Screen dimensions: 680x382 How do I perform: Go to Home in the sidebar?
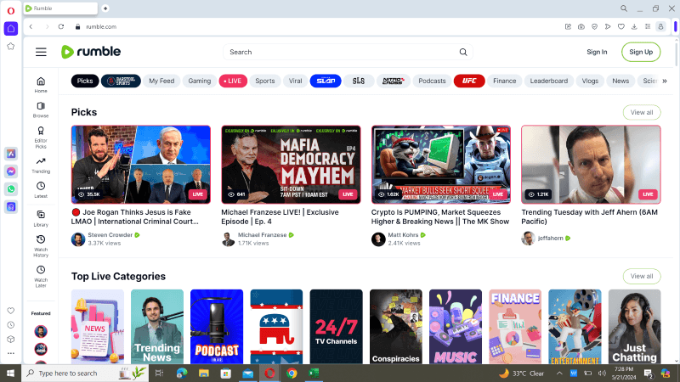click(41, 85)
